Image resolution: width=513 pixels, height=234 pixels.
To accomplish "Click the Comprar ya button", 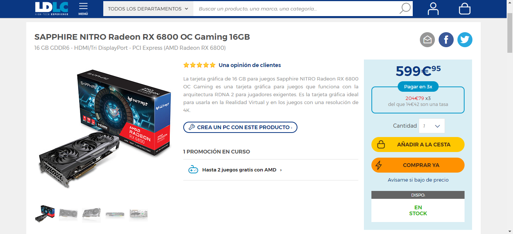I will click(x=418, y=165).
